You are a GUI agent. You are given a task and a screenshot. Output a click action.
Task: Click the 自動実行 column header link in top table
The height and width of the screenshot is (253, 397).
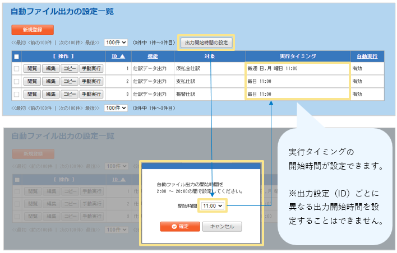pos(367,56)
